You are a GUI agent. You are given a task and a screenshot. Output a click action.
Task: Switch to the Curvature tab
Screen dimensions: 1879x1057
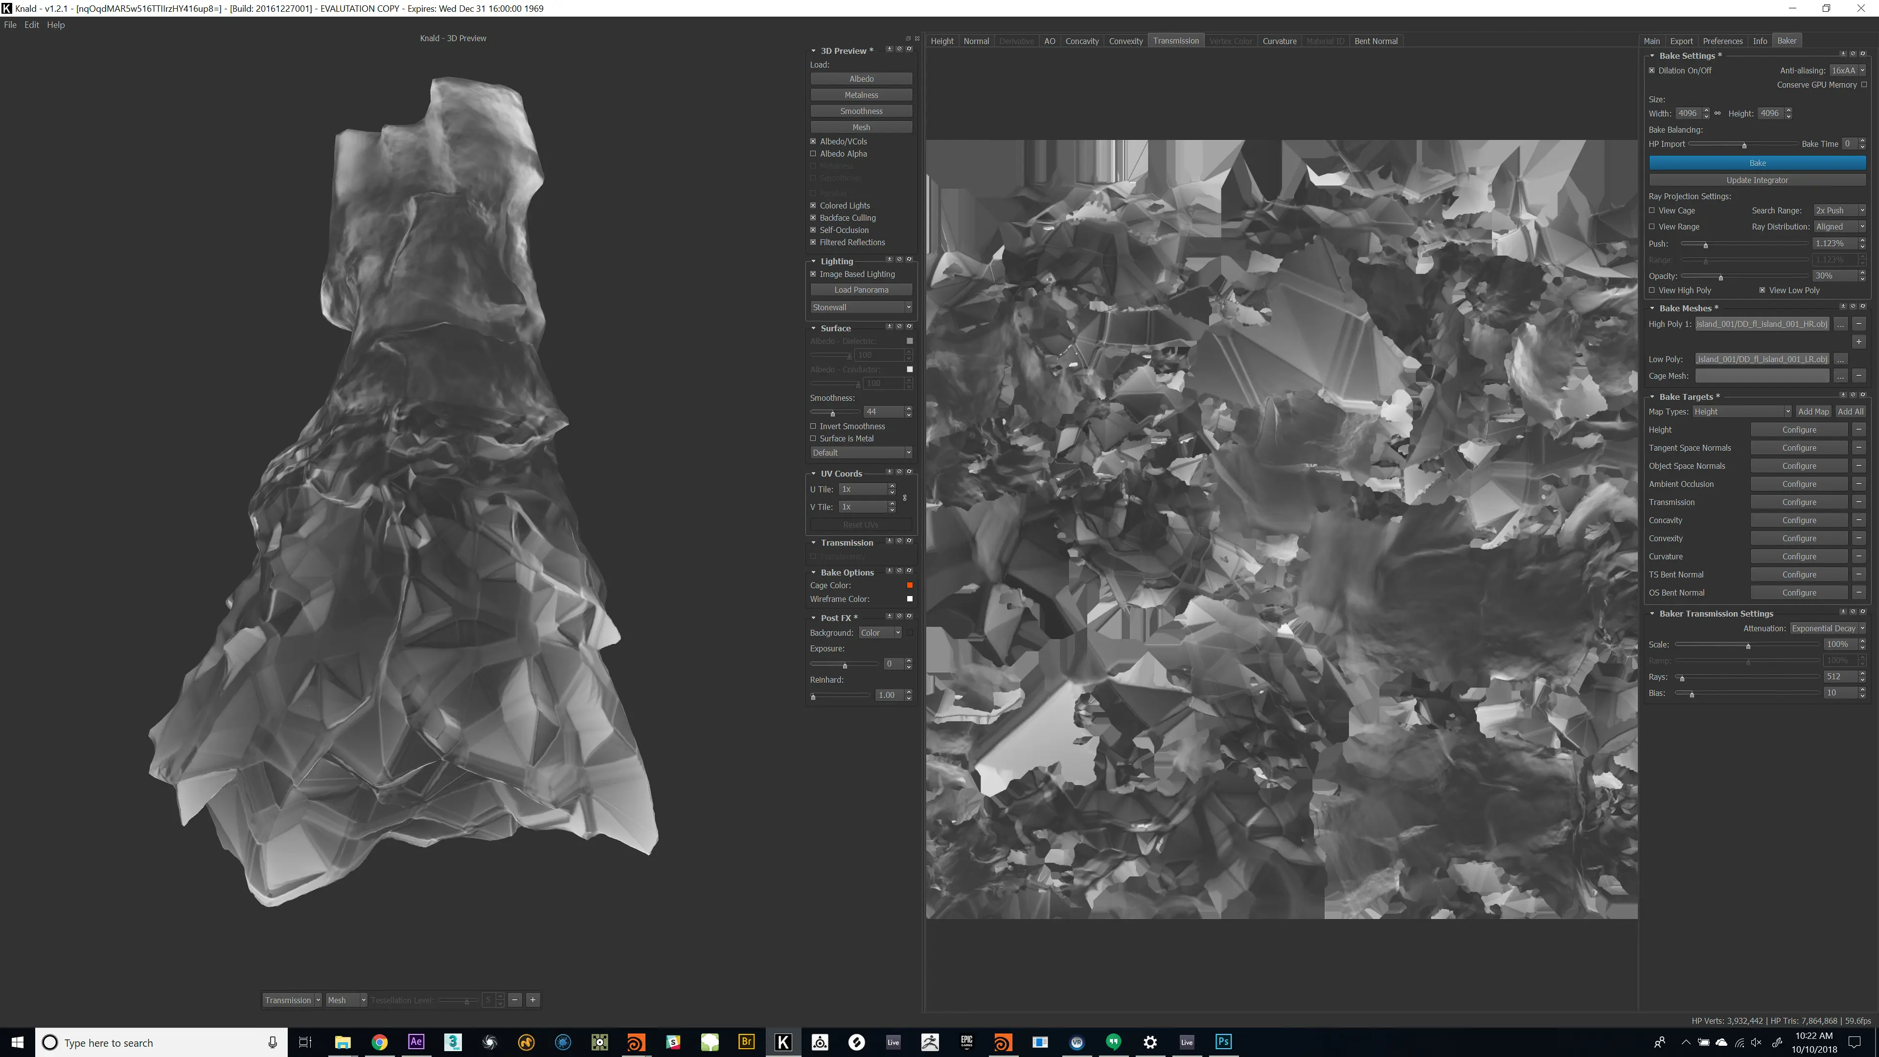1280,41
